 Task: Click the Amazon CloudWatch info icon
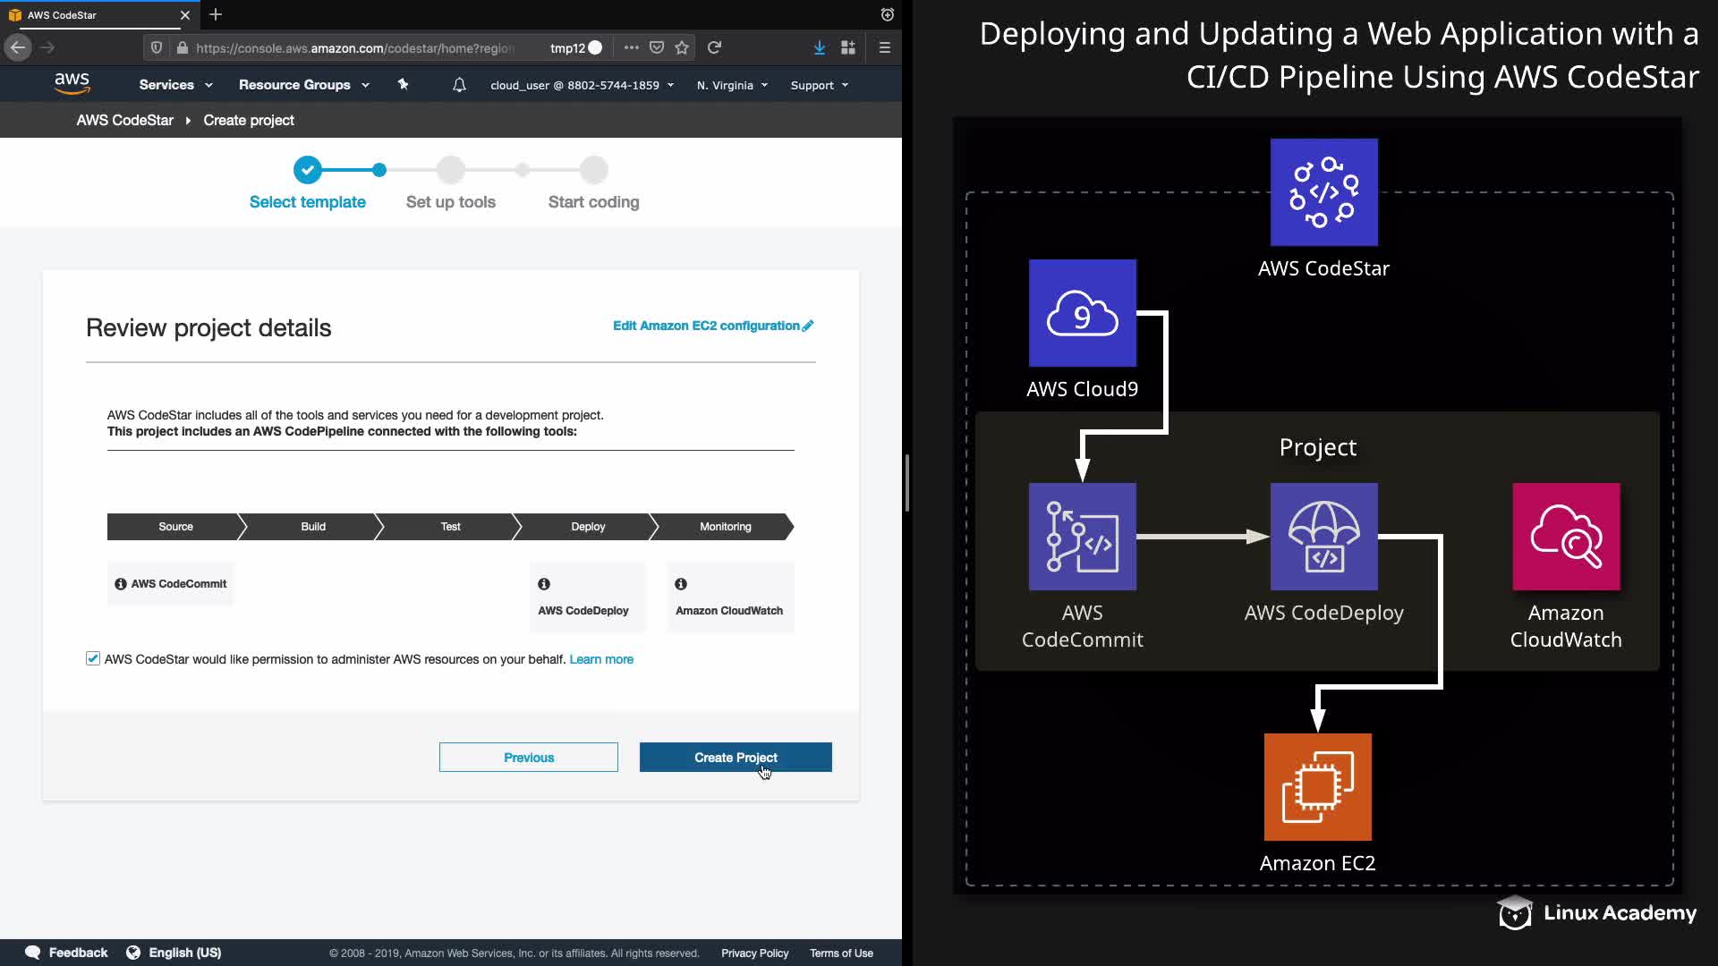pos(681,584)
